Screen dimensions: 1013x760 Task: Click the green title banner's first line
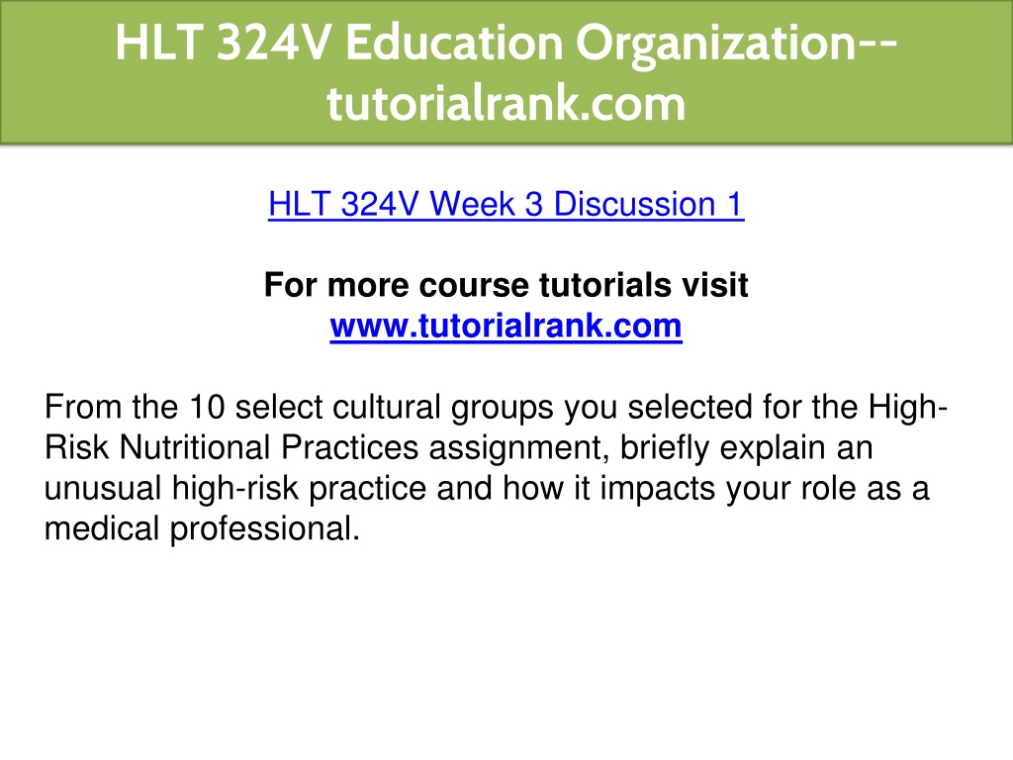pos(506,44)
